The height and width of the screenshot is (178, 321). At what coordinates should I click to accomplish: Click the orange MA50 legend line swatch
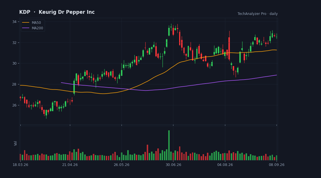point(26,23)
